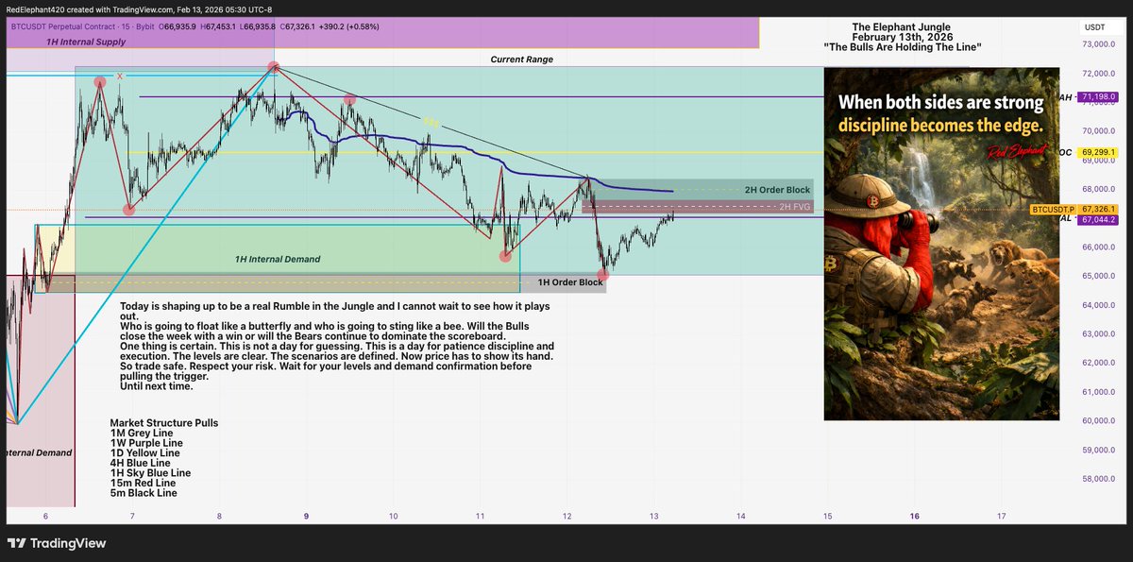
Task: Click the red swing marker at the 72,000 peak
Action: 274,67
